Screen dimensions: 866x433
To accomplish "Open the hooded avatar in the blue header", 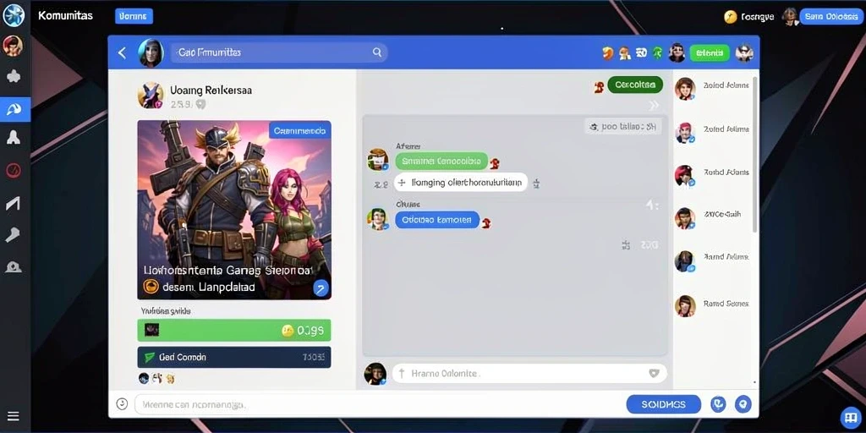I will coord(151,52).
